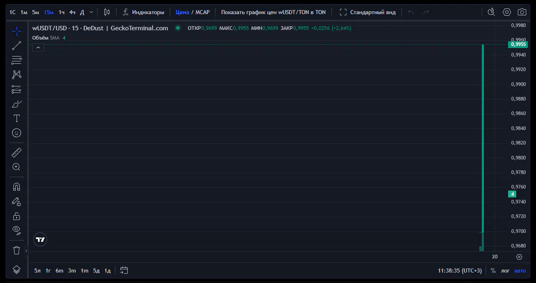Click the 0,9955 current price label
Viewport: 536px width, 283px height.
pyautogui.click(x=518, y=44)
